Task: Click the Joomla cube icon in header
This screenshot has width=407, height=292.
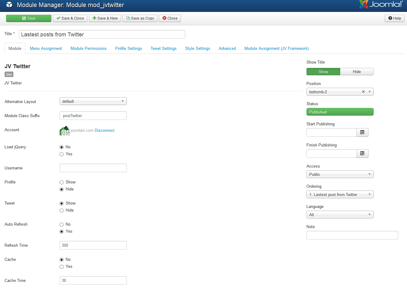Action: coord(9,5)
